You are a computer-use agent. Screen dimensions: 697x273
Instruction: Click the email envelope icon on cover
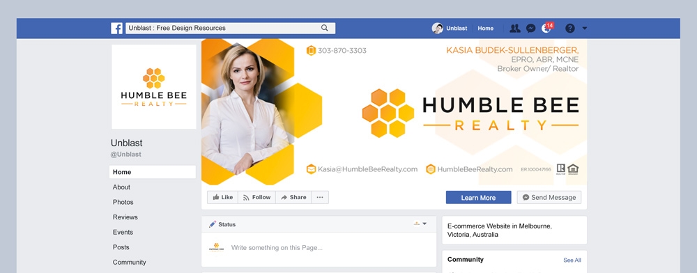coord(311,169)
